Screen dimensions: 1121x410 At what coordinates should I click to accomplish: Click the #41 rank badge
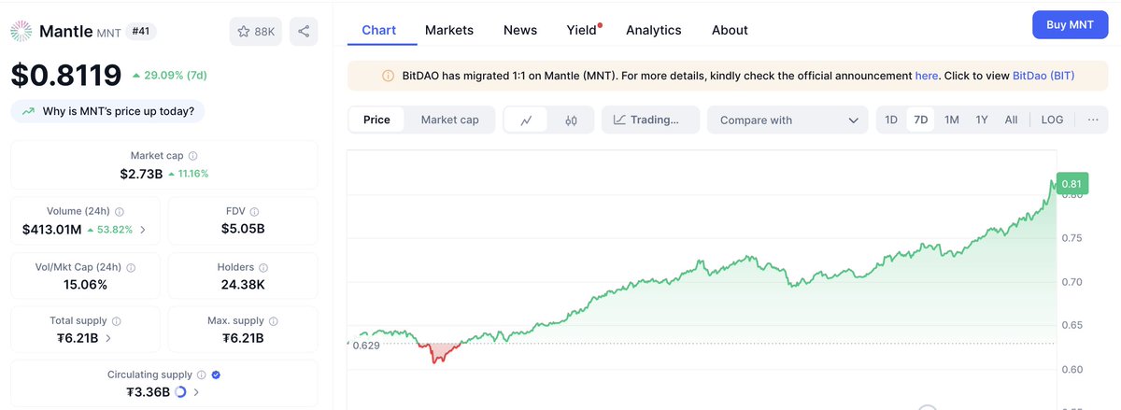(141, 31)
